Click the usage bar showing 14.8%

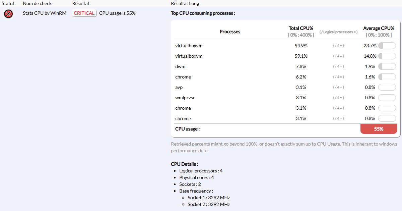click(387, 56)
